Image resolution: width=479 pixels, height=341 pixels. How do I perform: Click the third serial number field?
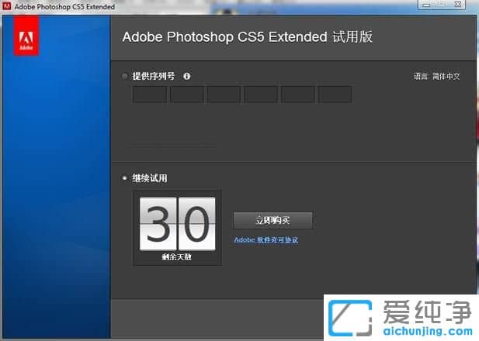(224, 95)
